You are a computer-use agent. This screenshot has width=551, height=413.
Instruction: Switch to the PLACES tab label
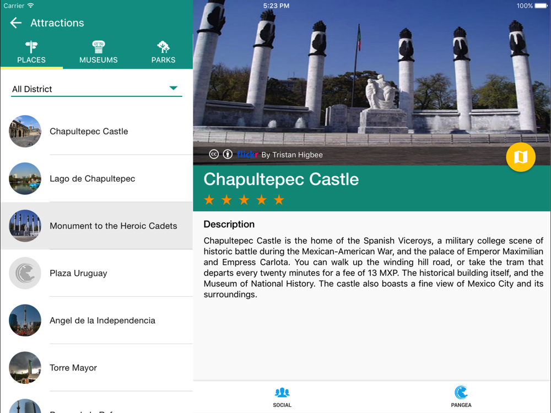31,60
